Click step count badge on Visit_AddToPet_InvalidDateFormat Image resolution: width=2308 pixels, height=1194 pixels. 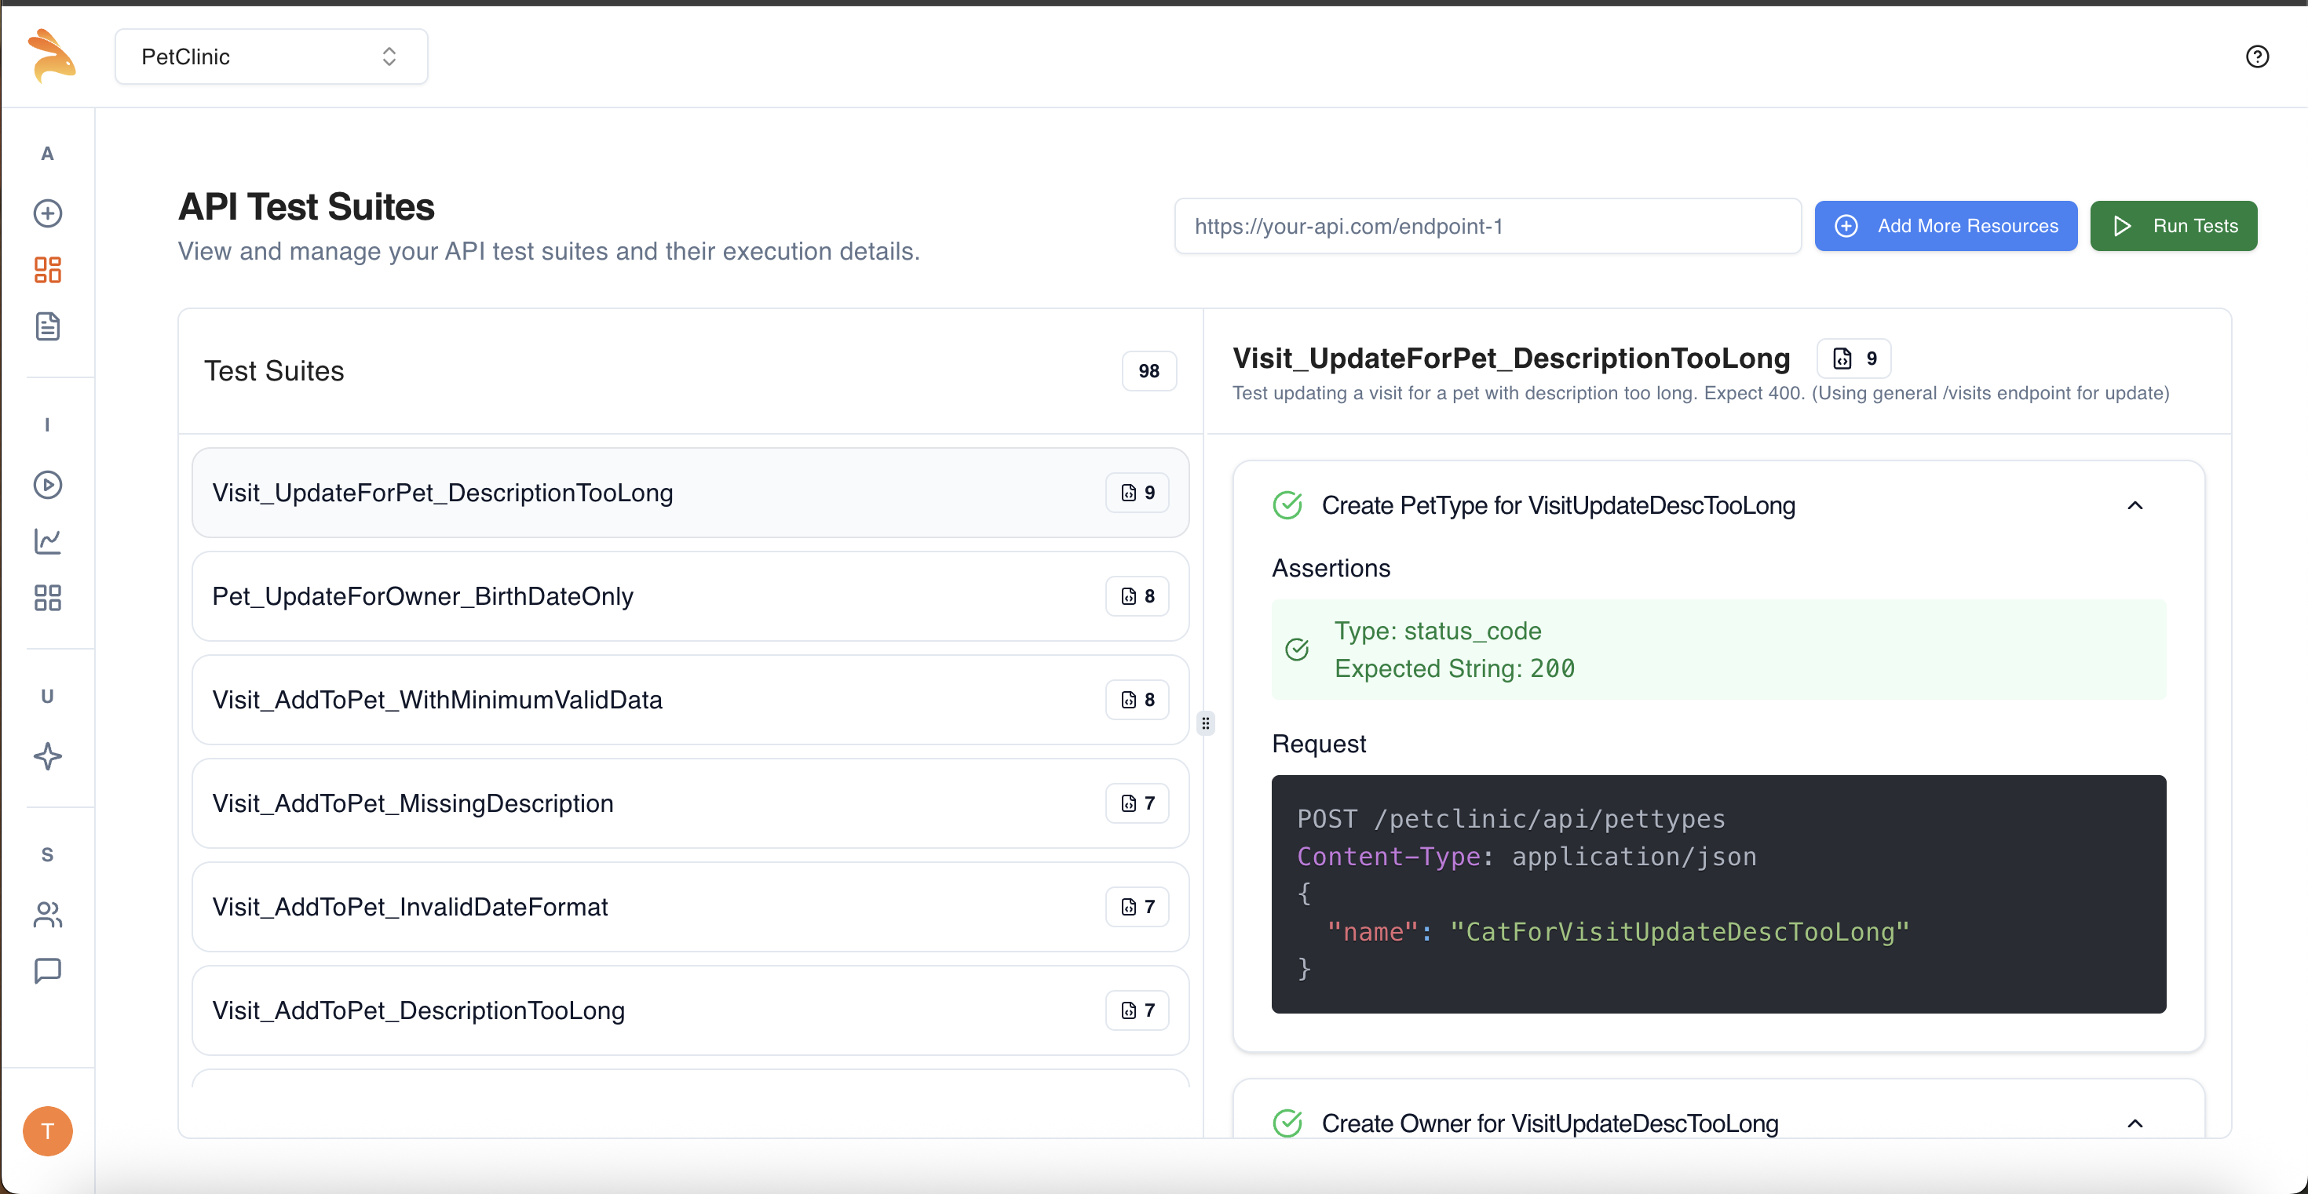pos(1137,907)
